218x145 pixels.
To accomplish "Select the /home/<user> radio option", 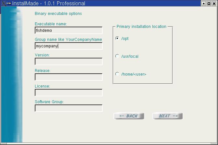I will (117, 74).
